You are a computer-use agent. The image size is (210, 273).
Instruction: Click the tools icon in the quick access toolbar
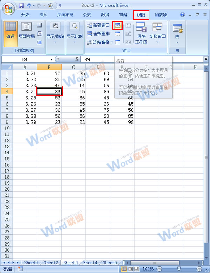pos(50,6)
